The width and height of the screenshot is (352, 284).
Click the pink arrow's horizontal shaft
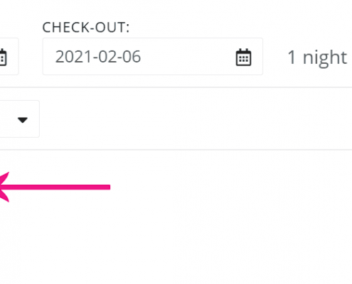59,187
